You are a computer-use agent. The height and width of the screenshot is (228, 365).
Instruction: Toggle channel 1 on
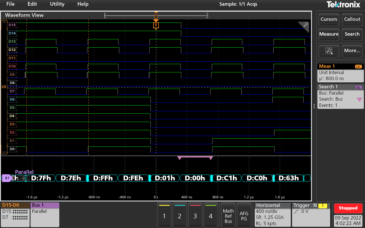point(164,216)
